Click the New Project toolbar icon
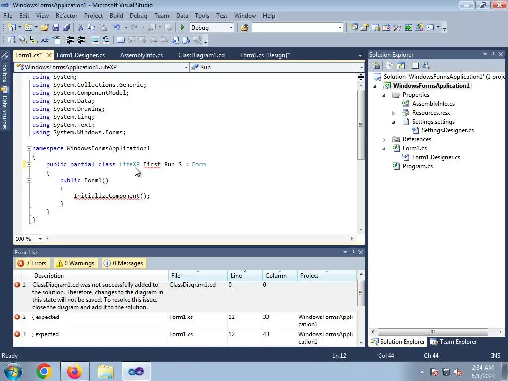The image size is (508, 381). tap(12, 28)
